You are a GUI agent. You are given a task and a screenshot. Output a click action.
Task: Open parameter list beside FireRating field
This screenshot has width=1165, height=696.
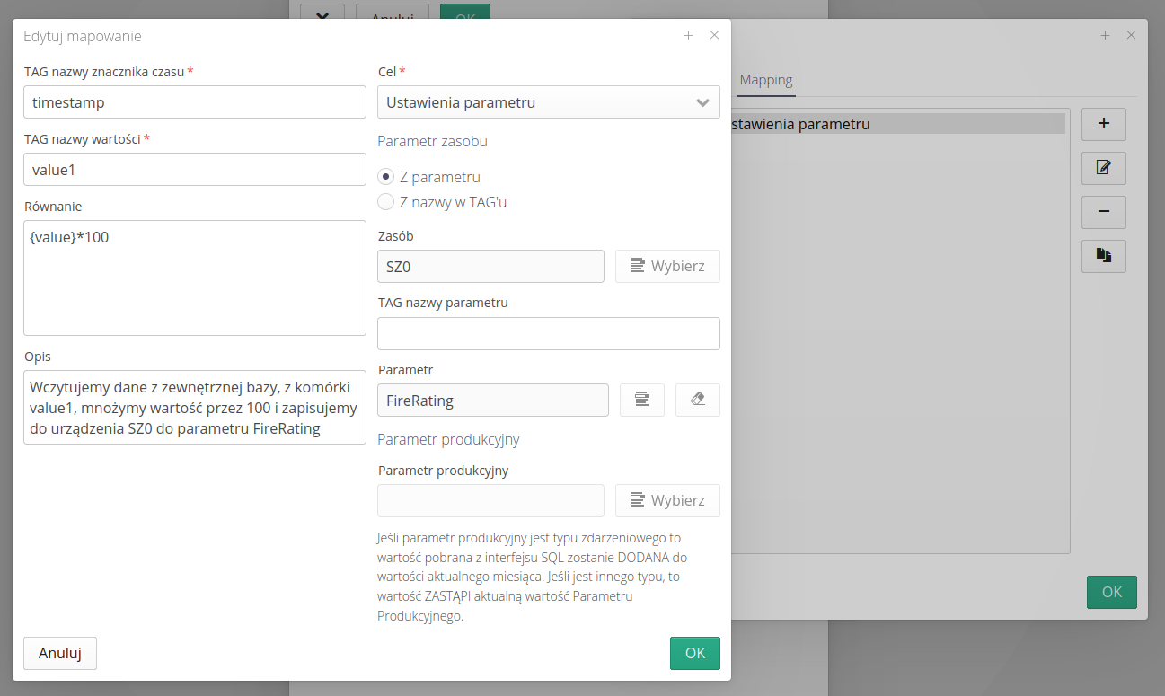point(641,401)
